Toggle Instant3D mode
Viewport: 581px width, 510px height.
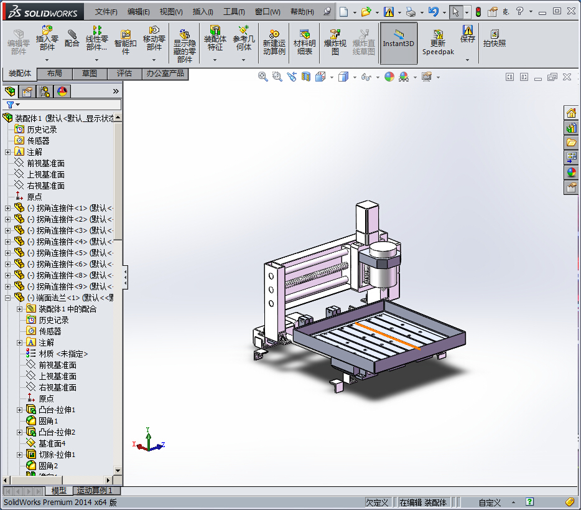coord(398,42)
